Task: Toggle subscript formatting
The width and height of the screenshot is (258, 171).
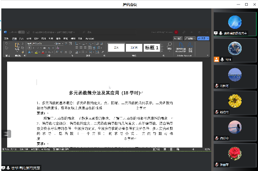Action: [49, 48]
